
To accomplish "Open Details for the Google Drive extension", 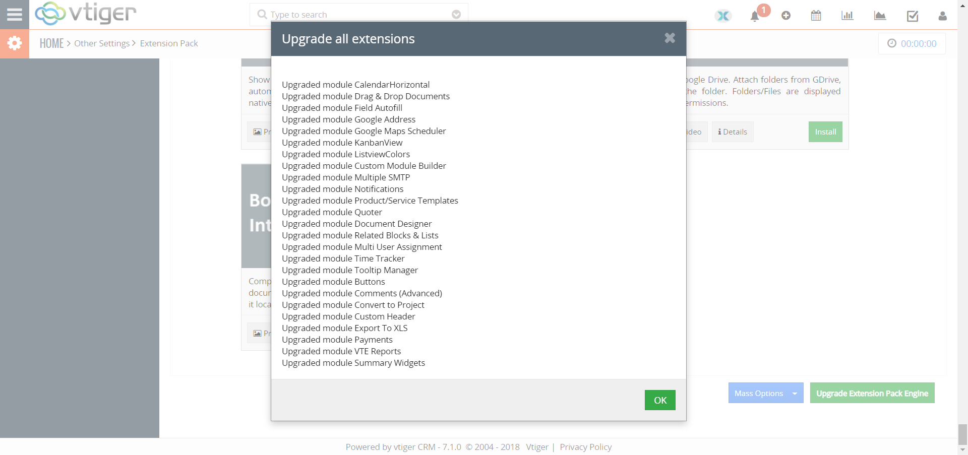I will (733, 132).
